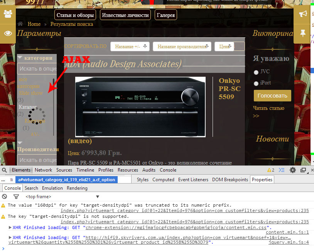Image resolution: width=314 pixels, height=251 pixels.
Task: Select the li breadcrumb node
Action: (12, 180)
